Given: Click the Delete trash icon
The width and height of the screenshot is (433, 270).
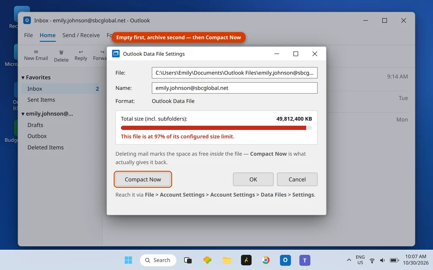Looking at the screenshot, I should point(61,52).
